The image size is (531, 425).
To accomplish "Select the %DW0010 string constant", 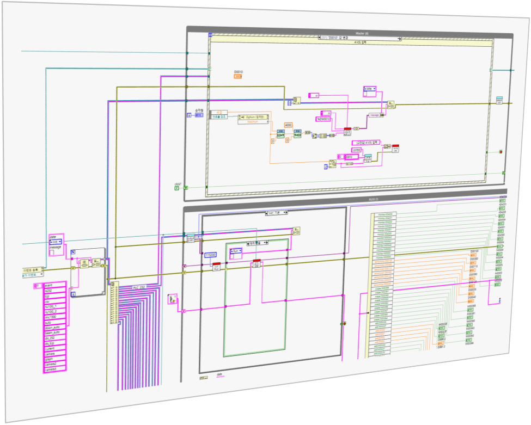I will [x=323, y=119].
